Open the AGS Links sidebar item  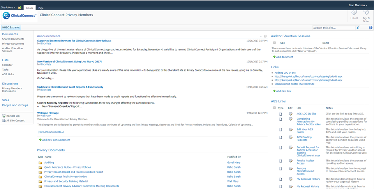pos(8,75)
